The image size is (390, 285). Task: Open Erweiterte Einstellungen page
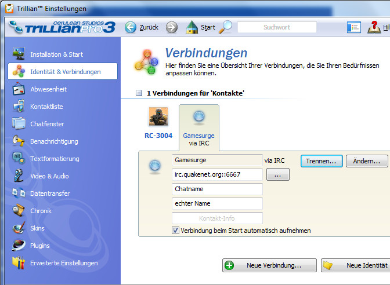(x=63, y=262)
